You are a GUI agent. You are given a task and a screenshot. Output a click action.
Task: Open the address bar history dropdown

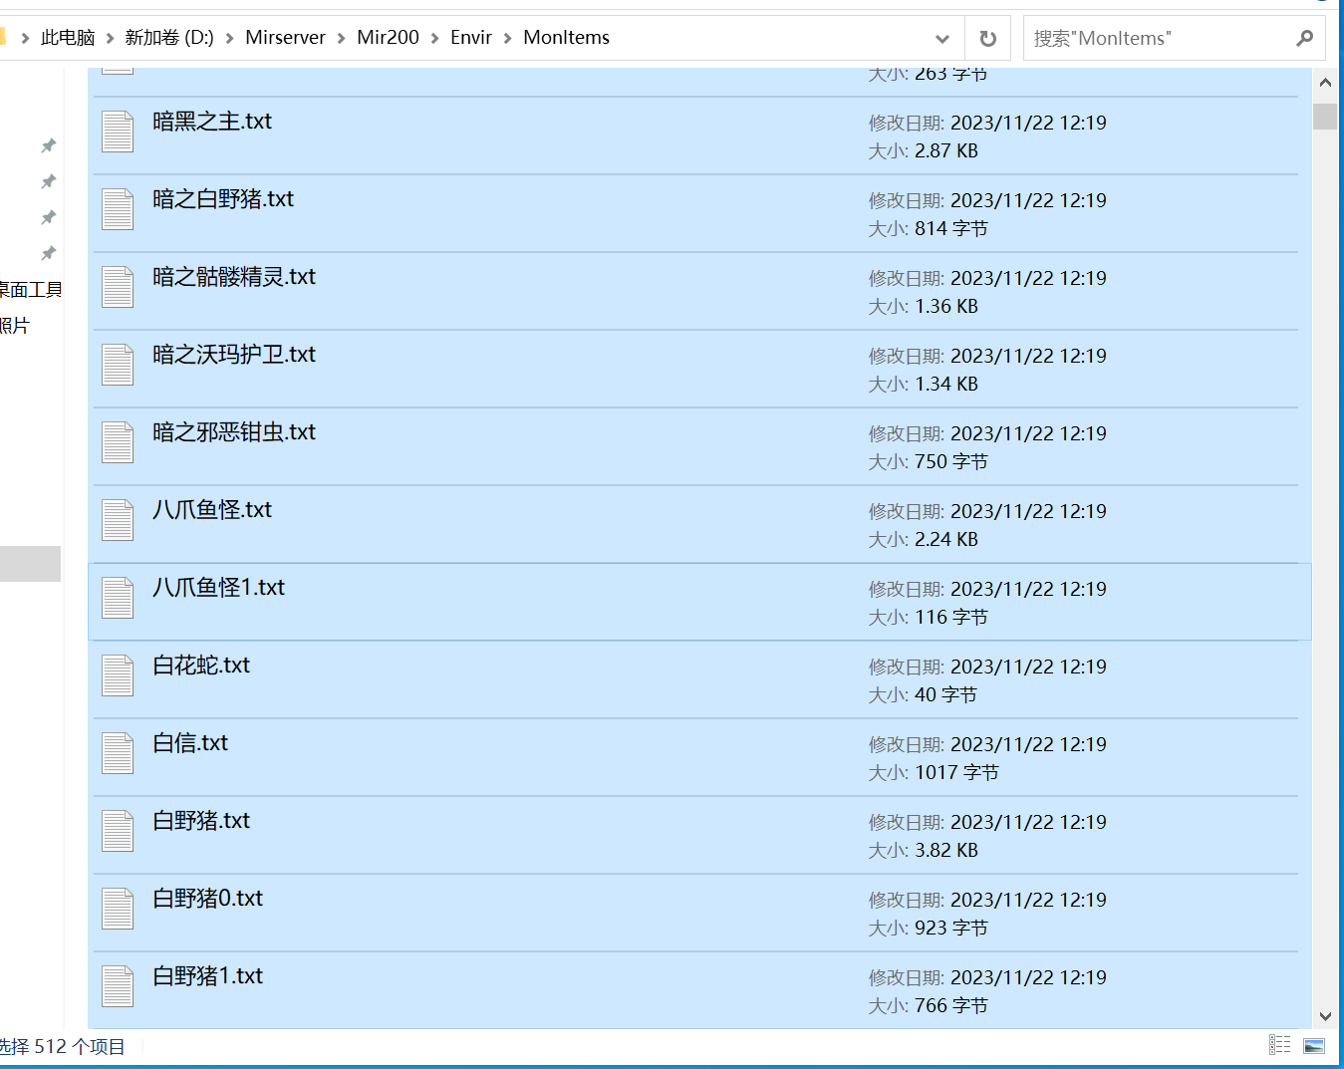coord(942,38)
